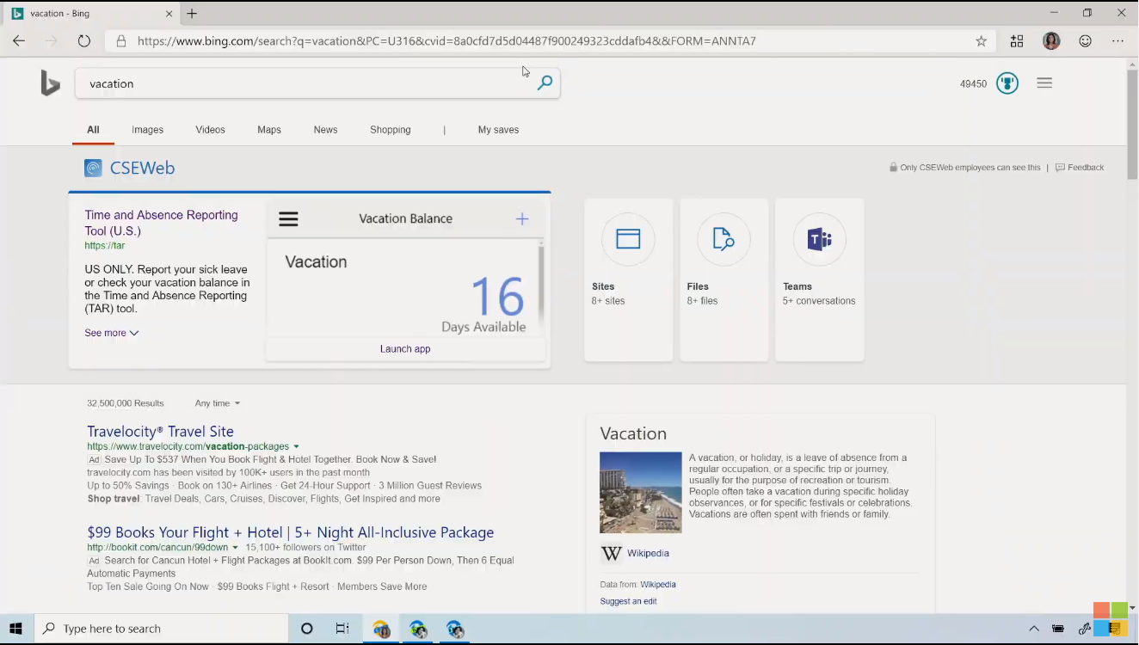Switch to the News tab
The height and width of the screenshot is (645, 1139).
coord(325,130)
